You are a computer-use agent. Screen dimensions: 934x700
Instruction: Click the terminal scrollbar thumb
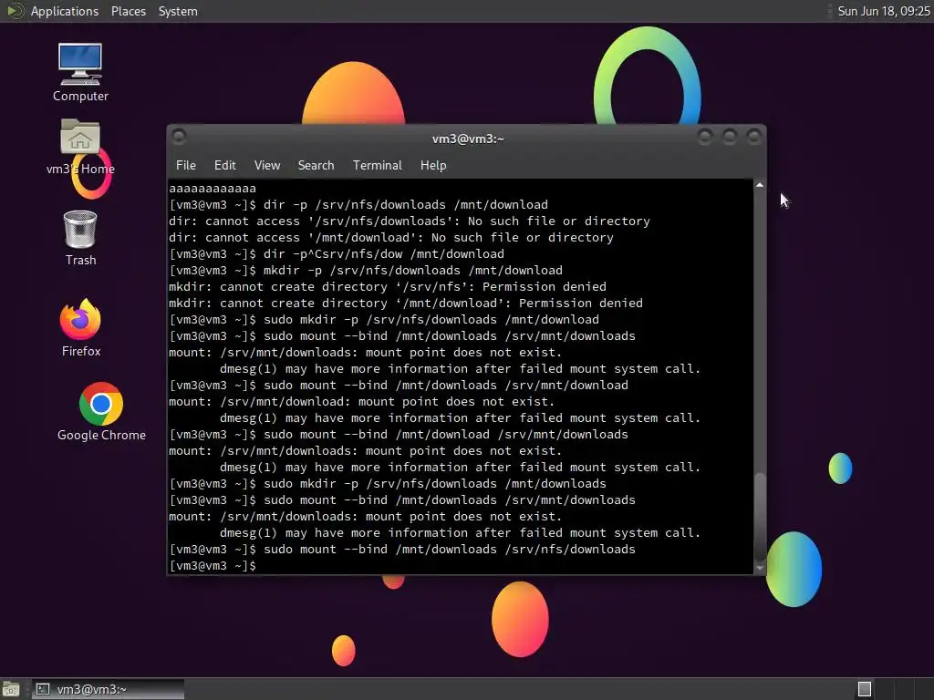tap(760, 516)
